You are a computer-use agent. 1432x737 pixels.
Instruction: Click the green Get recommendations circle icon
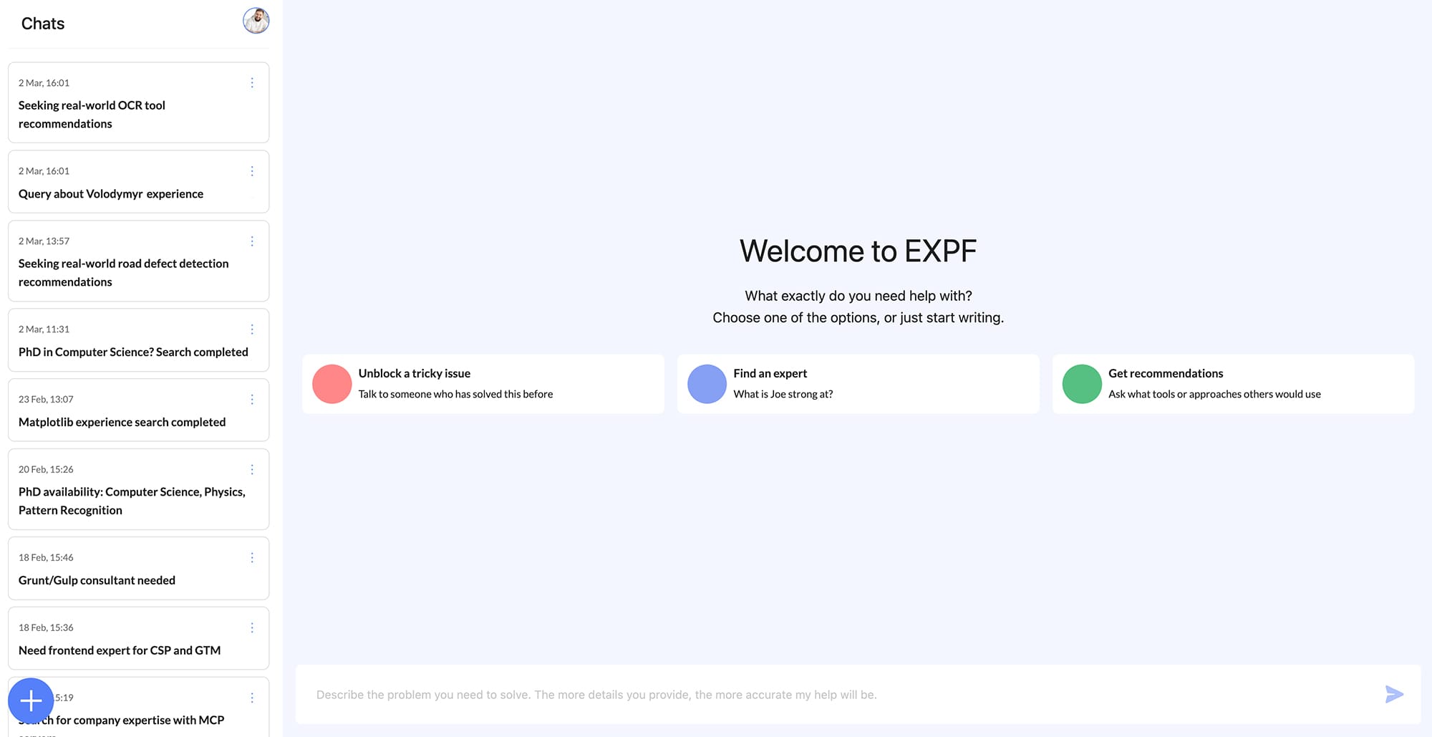tap(1082, 384)
